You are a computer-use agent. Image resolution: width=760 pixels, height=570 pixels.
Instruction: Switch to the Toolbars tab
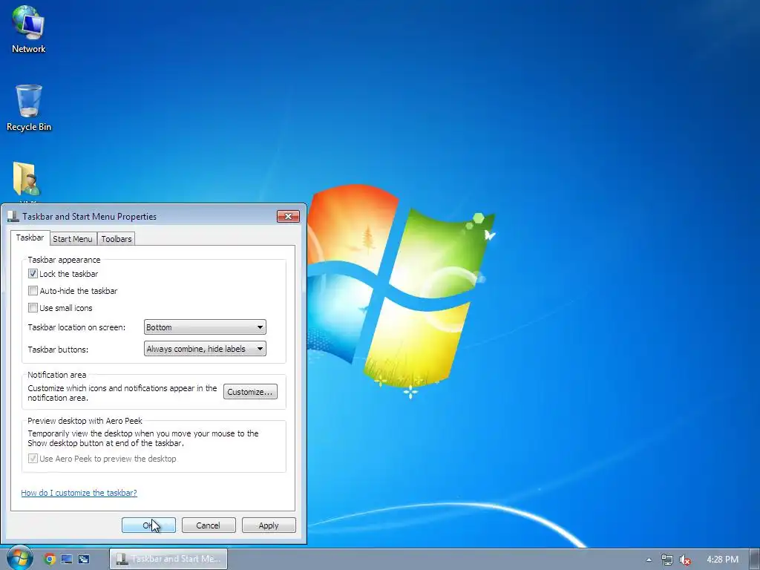(117, 238)
